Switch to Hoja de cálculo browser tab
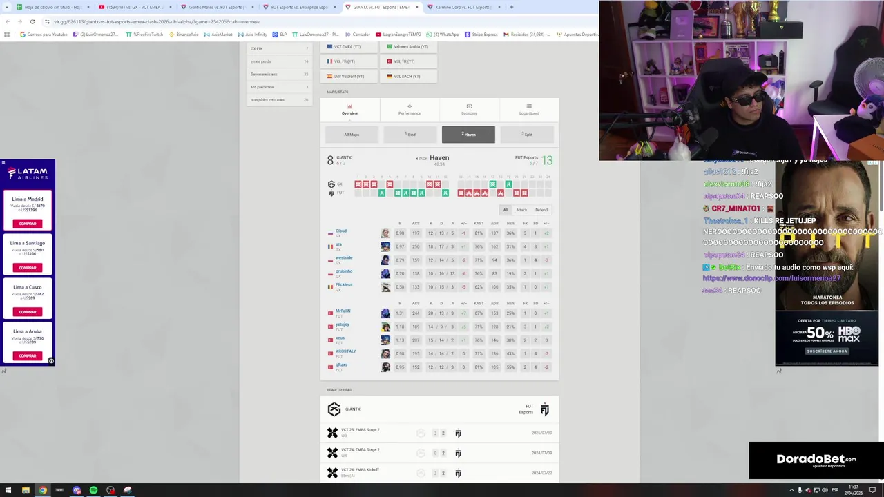Screen dimensions: 884x497 click(52, 7)
